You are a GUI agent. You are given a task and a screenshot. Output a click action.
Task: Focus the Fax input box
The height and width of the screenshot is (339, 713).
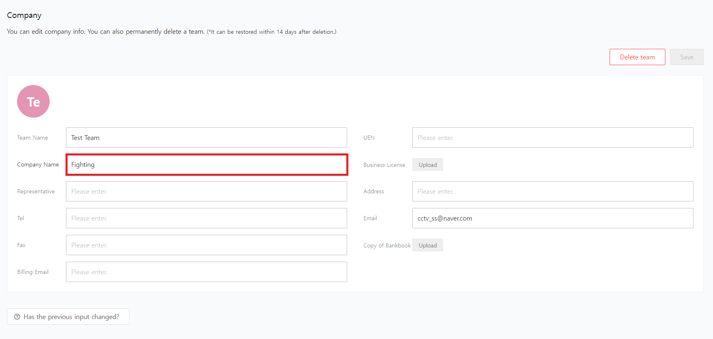pyautogui.click(x=206, y=245)
